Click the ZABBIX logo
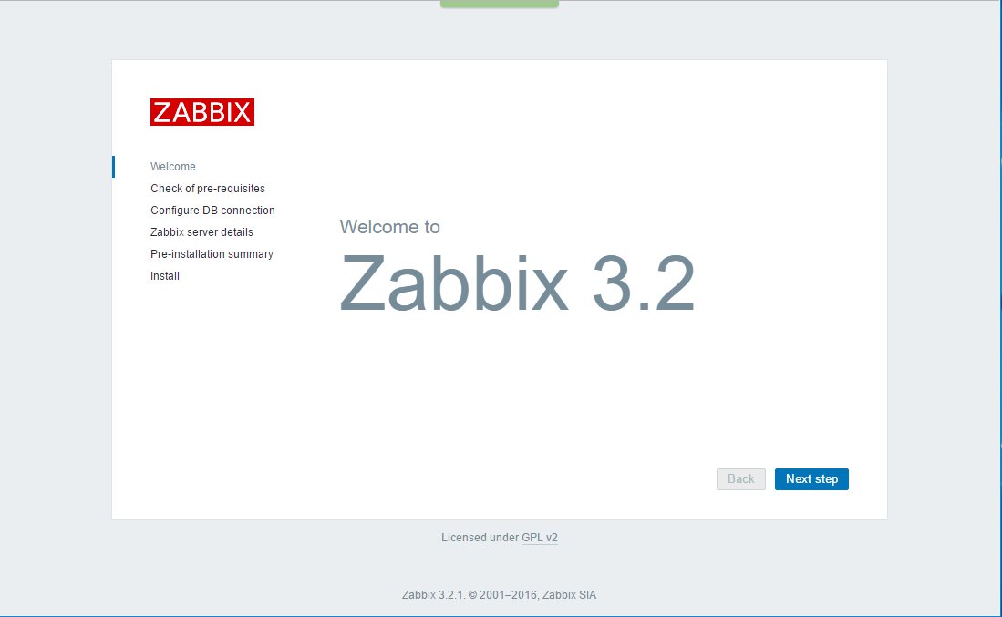 (x=201, y=112)
